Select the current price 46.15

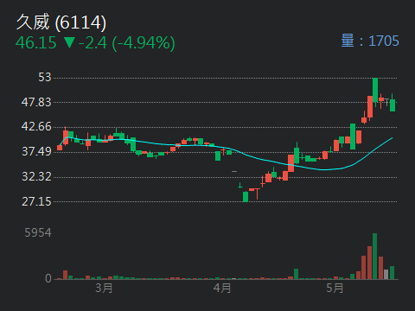click(x=36, y=43)
